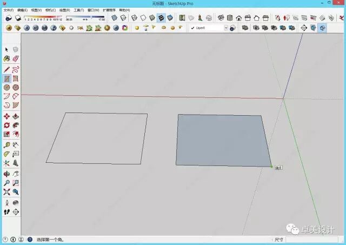Select the Pan hand tool
The image size is (346, 245).
[16, 174]
